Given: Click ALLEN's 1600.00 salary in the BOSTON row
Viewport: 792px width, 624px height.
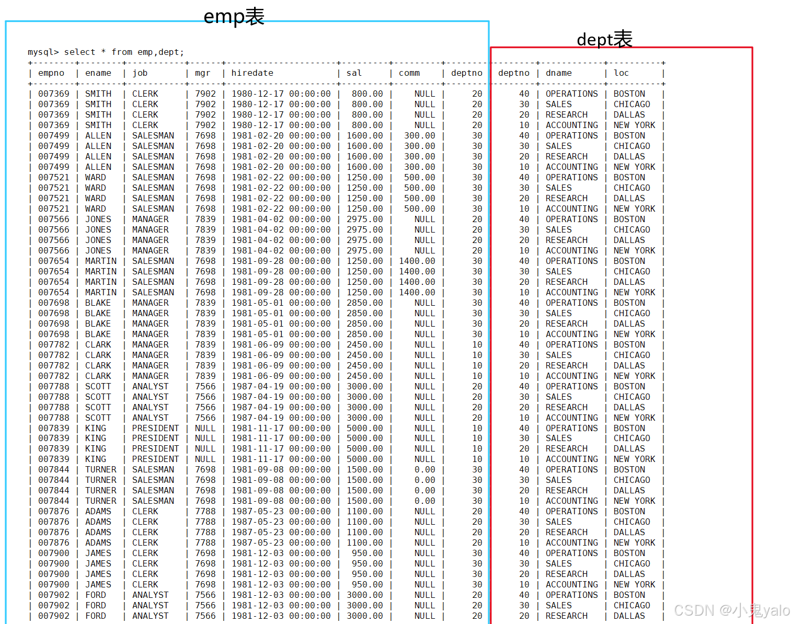Looking at the screenshot, I should [x=365, y=136].
